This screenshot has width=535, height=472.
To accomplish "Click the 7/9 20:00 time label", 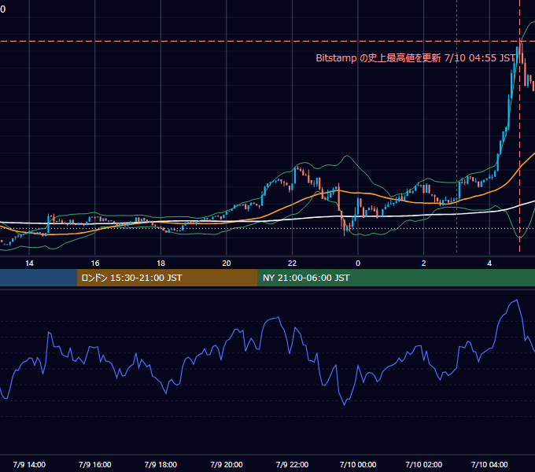I will click(227, 464).
